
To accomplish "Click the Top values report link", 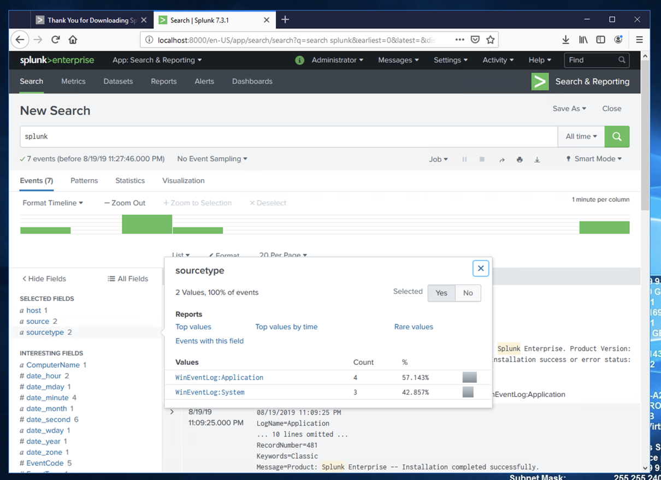I will tap(193, 327).
